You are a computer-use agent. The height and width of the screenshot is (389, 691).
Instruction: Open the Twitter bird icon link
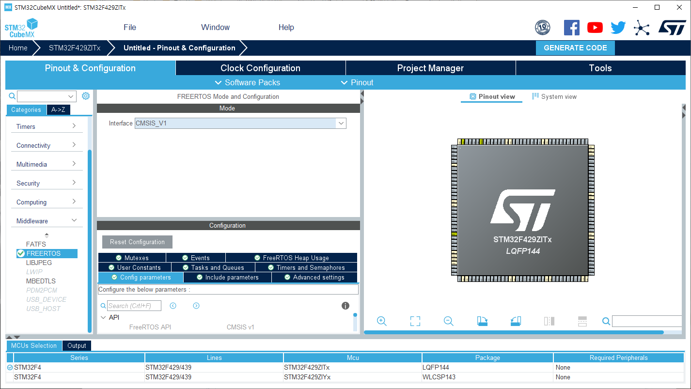point(618,28)
